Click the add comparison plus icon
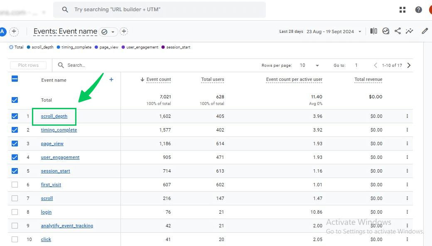The image size is (432, 246). (x=14, y=32)
